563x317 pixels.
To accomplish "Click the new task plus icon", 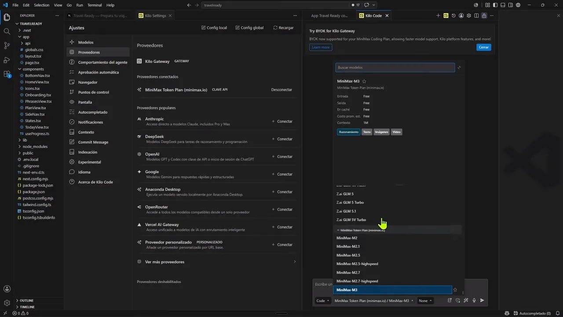I will click(438, 15).
